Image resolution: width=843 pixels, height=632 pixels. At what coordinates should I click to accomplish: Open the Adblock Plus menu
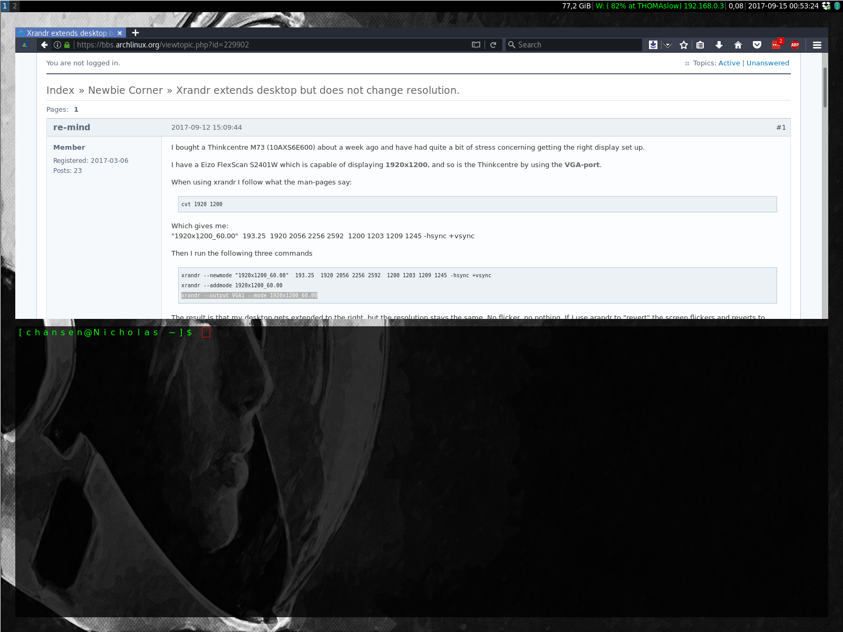[x=795, y=45]
